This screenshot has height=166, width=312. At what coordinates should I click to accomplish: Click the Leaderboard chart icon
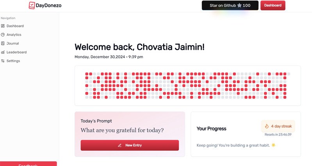point(3,52)
